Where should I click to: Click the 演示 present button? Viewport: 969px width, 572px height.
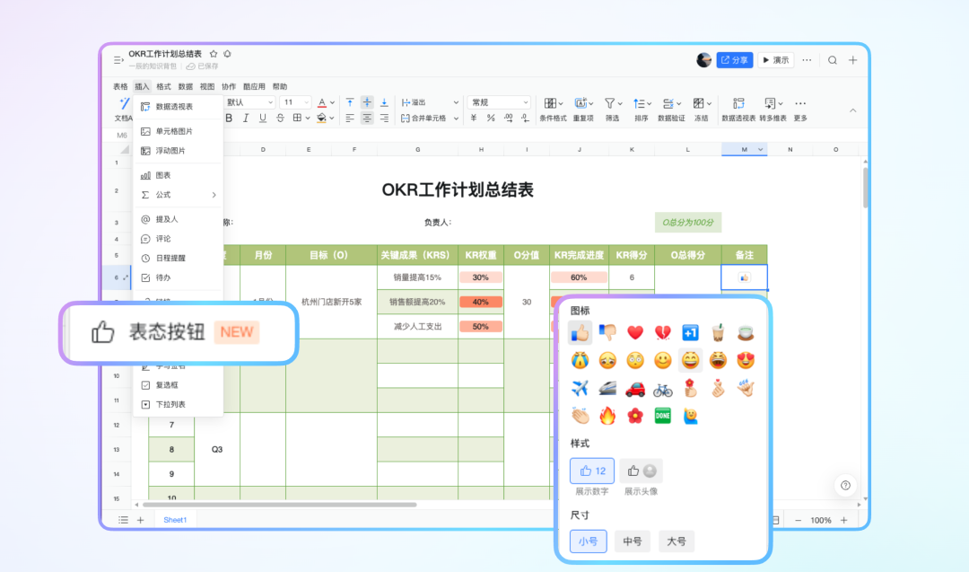pos(776,60)
